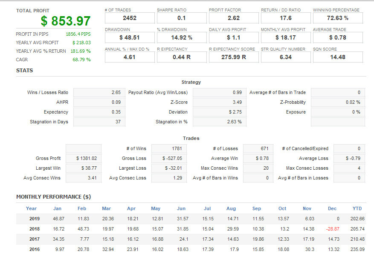Select the Gross Loss field $ -527.05
The image size is (374, 262).
[x=169, y=158]
